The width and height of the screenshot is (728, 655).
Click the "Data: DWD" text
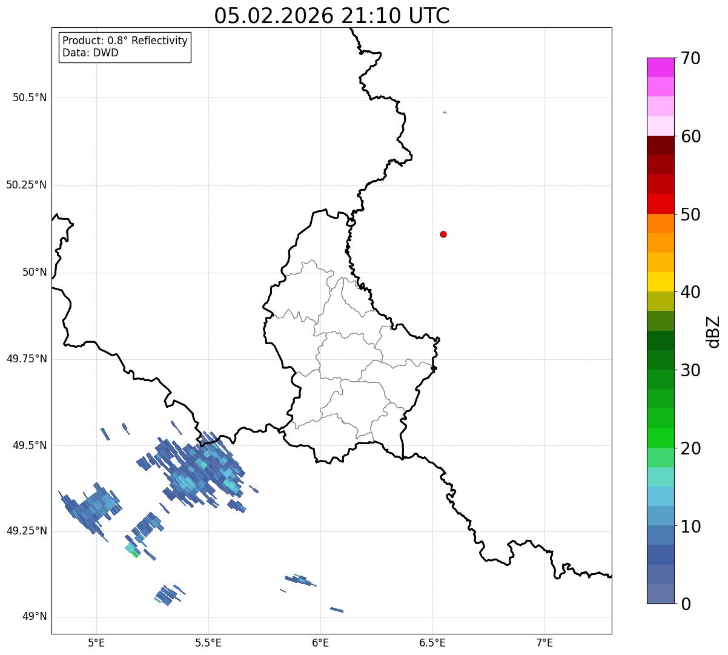click(x=90, y=53)
